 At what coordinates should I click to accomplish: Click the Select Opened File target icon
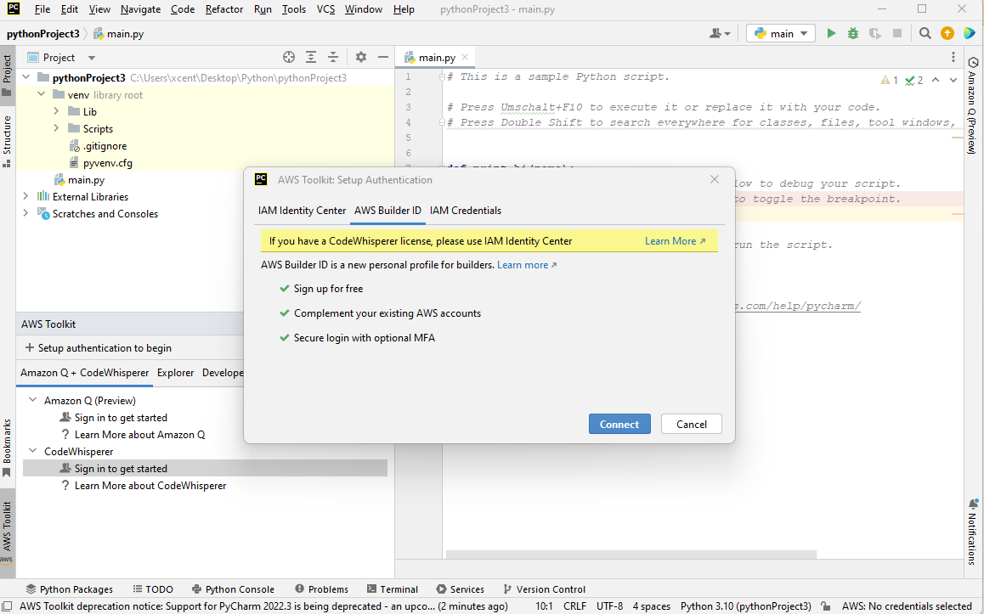tap(289, 57)
